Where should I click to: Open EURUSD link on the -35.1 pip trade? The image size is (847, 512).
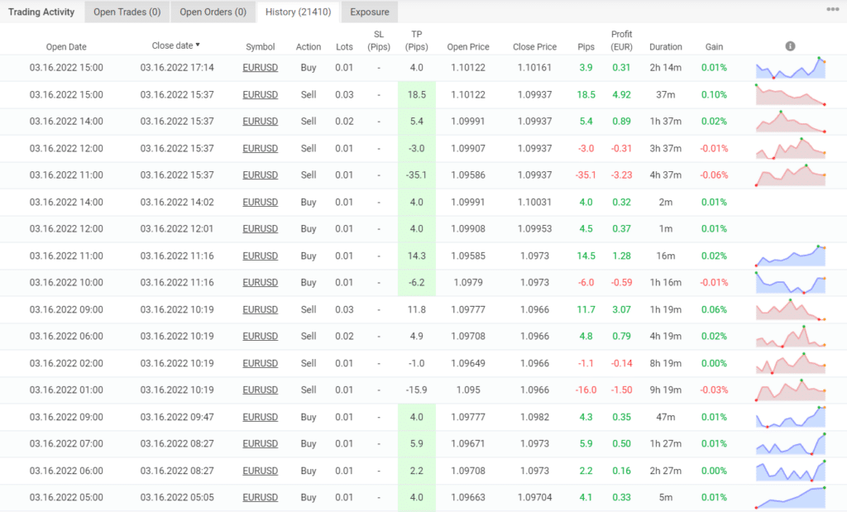coord(260,175)
